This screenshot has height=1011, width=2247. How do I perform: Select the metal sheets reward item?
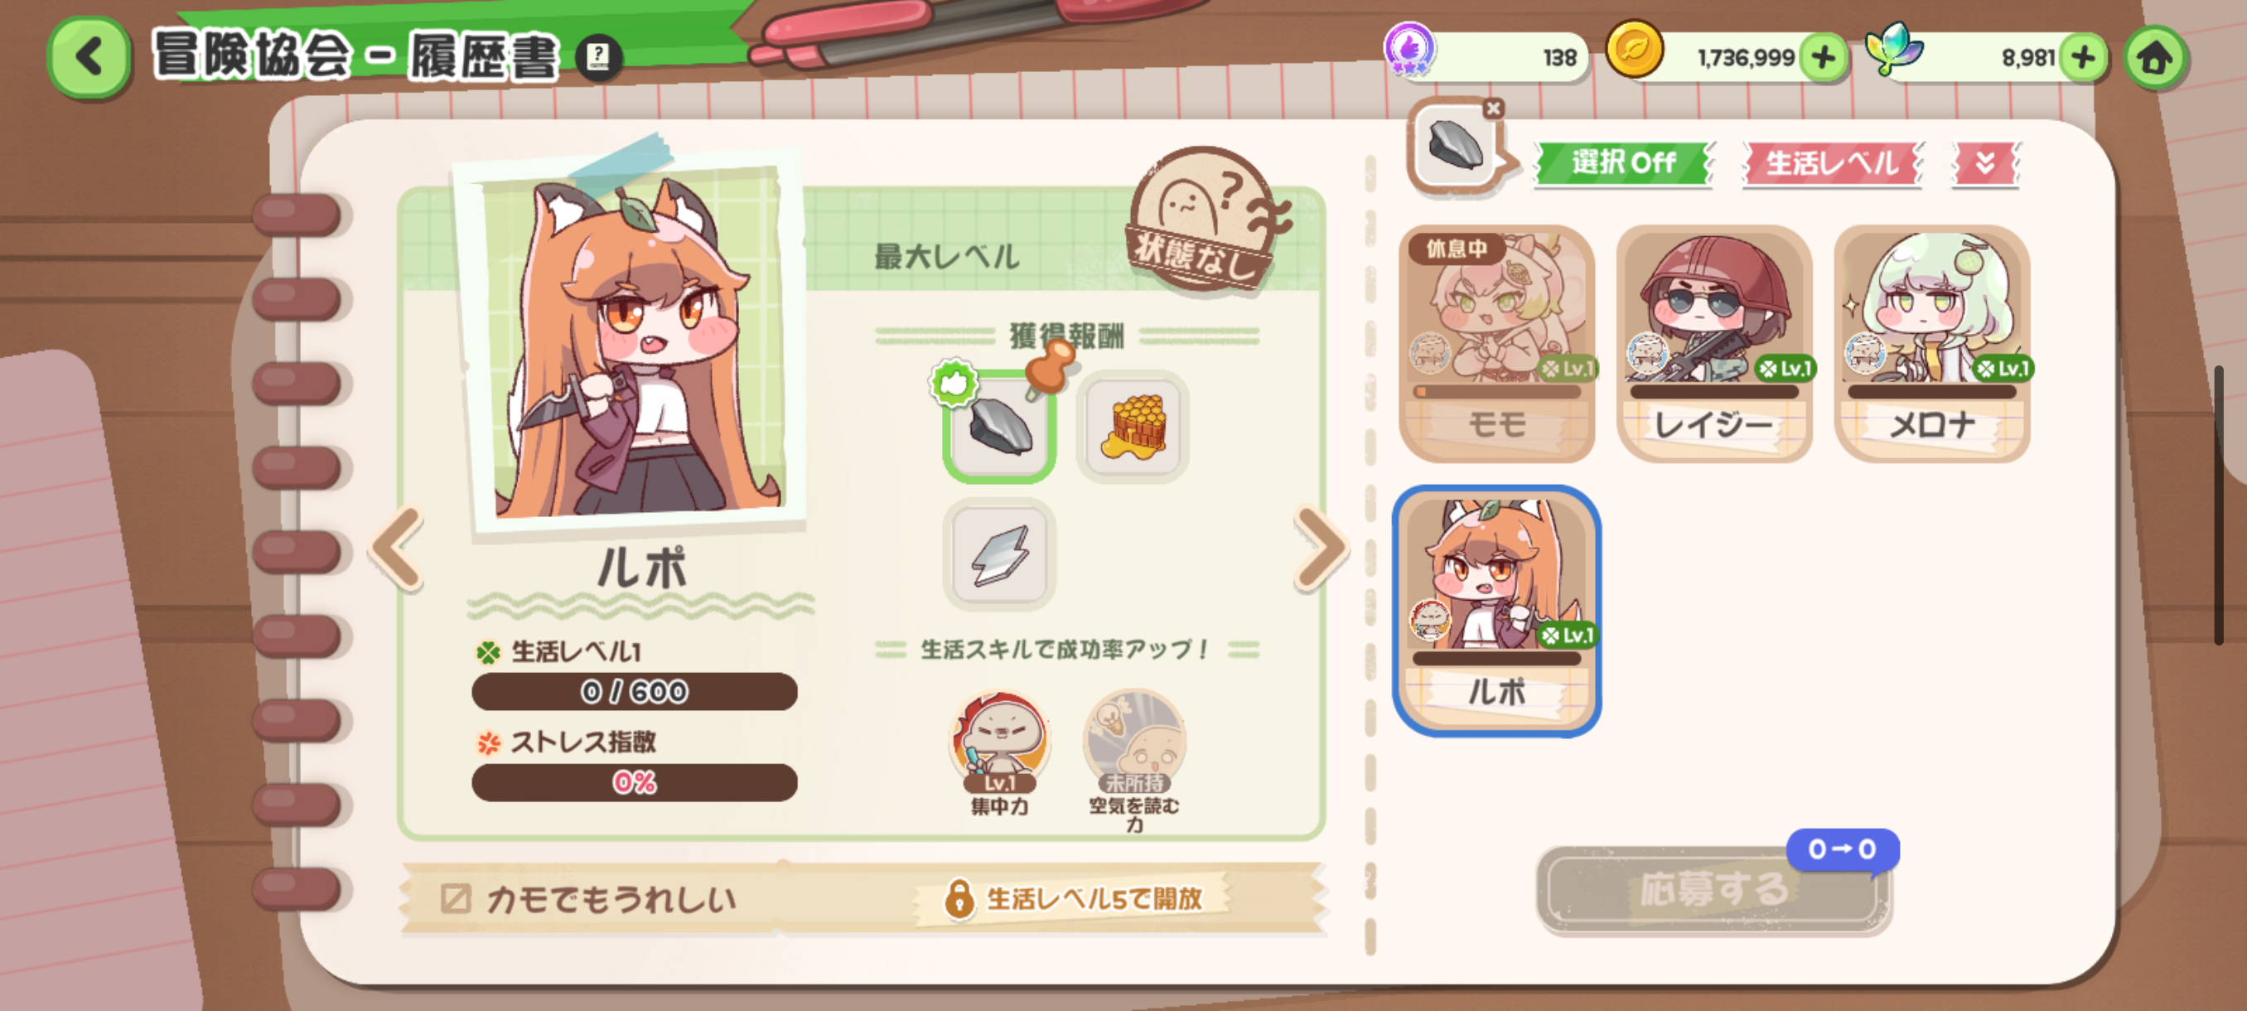[x=1000, y=554]
